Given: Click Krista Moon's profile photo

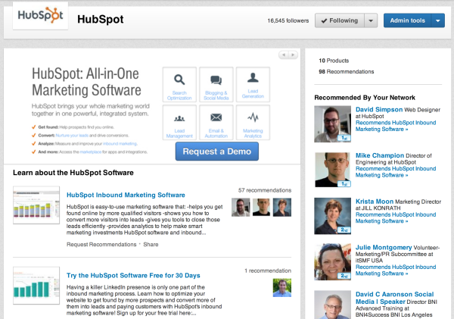Looking at the screenshot, I should pos(333,216).
